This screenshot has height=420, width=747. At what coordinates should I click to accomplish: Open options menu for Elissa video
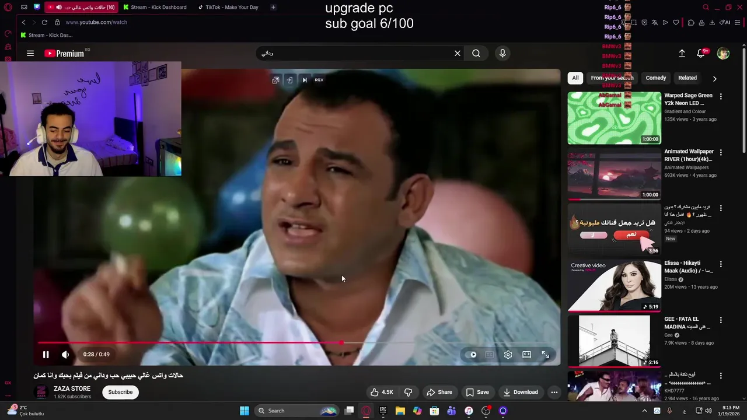(721, 264)
